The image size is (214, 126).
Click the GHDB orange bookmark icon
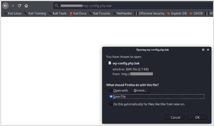(191, 13)
